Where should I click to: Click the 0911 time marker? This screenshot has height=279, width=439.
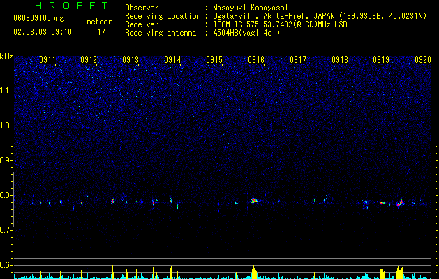pyautogui.click(x=47, y=60)
